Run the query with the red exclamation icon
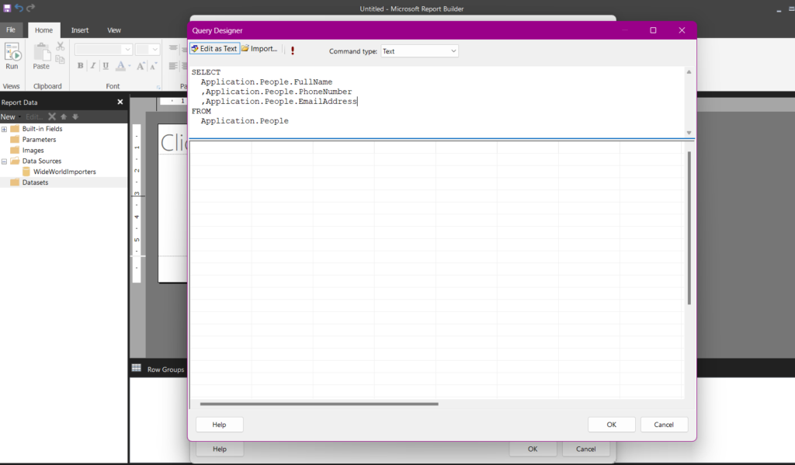795x465 pixels. pos(293,50)
